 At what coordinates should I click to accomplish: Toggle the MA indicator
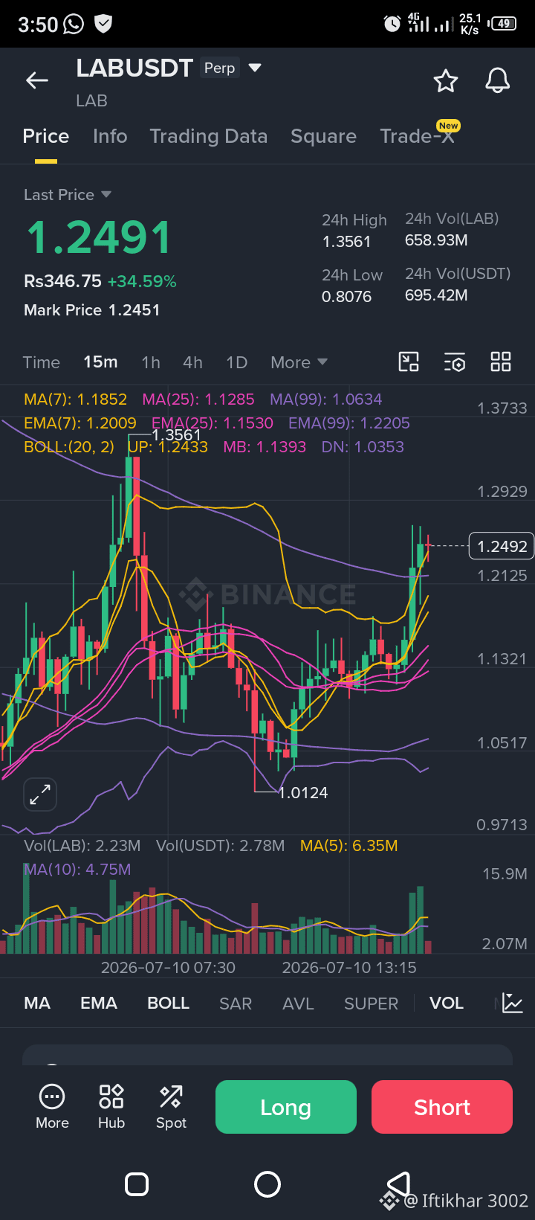(x=37, y=1003)
